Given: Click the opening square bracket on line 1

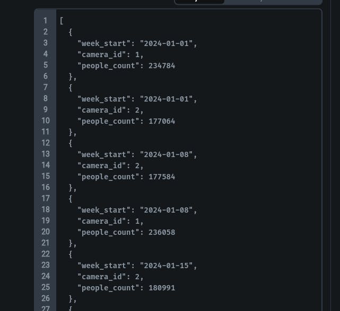Looking at the screenshot, I should click(62, 21).
